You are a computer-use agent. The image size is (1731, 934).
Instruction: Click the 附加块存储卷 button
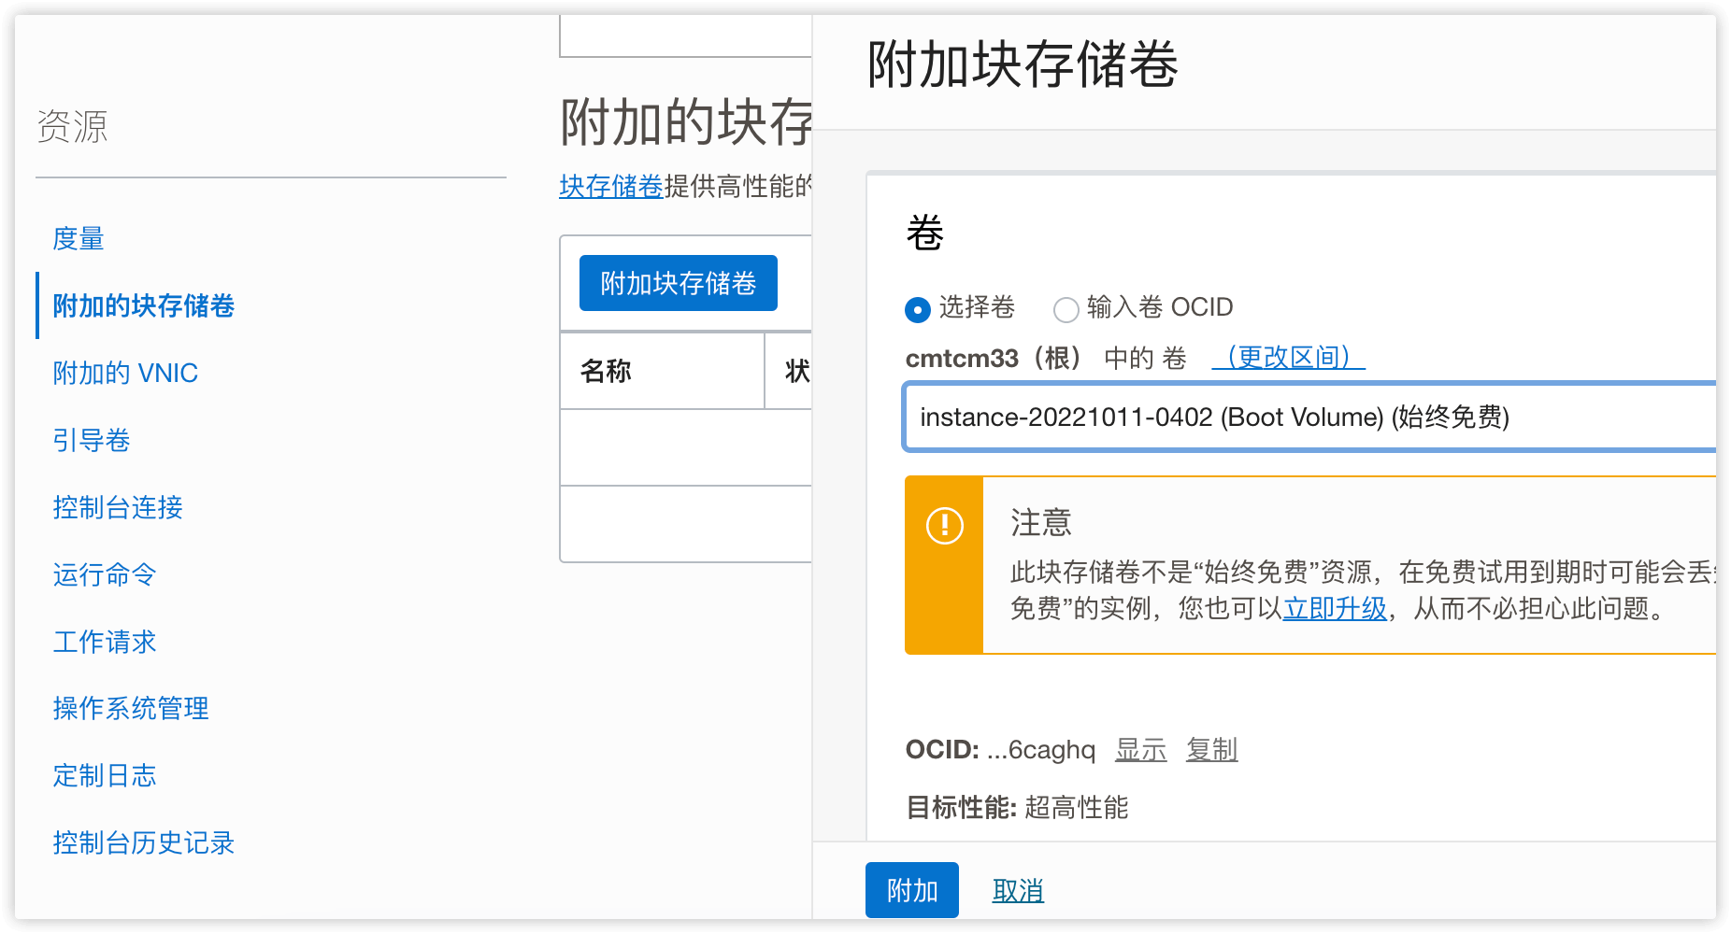[x=679, y=283]
